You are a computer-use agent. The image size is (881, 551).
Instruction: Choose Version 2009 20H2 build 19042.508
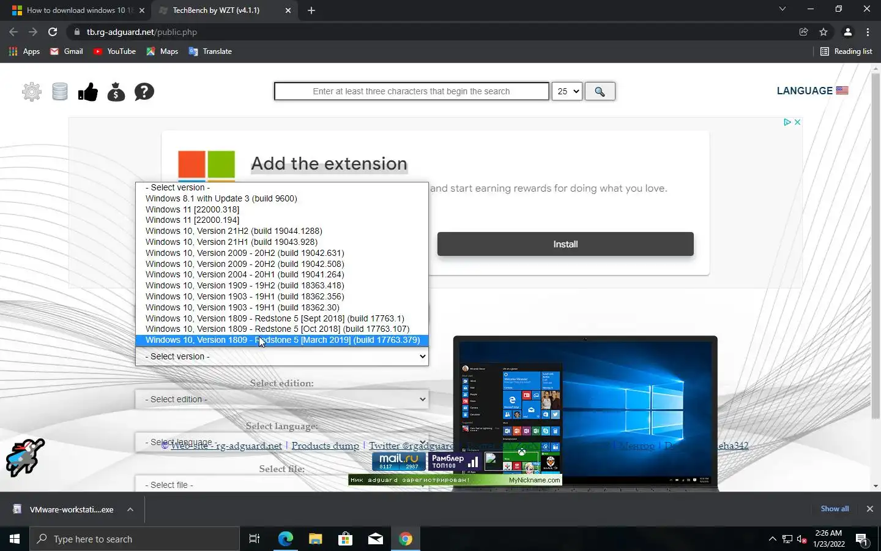pos(282,264)
